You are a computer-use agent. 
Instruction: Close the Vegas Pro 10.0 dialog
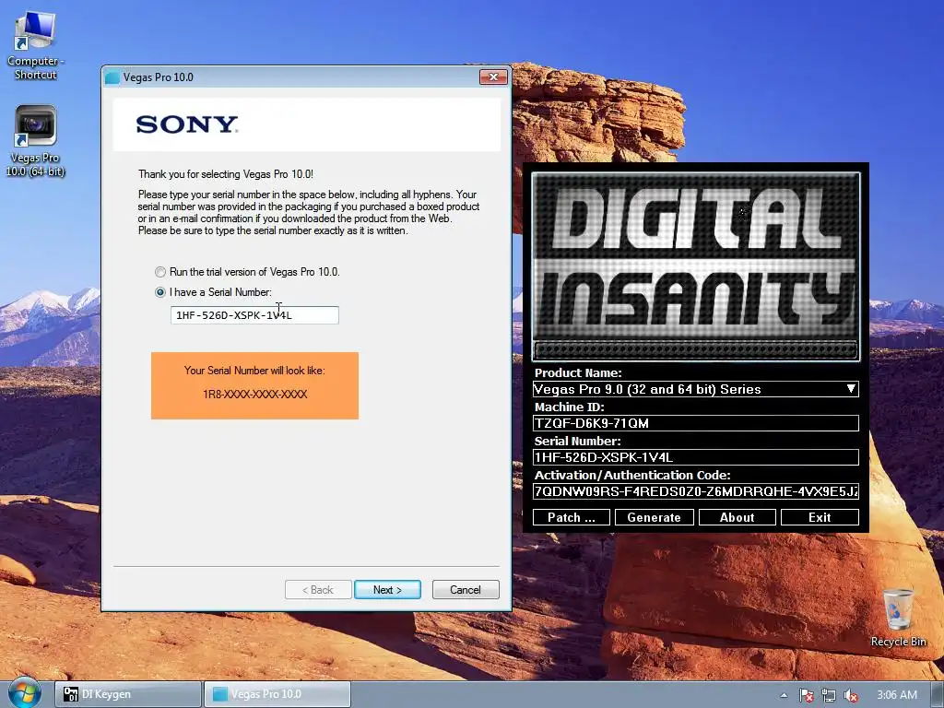coord(493,77)
